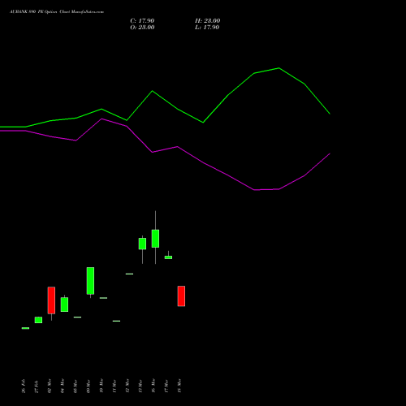406x406 pixels.
Task: Click the 04 Mar date label
Action: pos(63,386)
